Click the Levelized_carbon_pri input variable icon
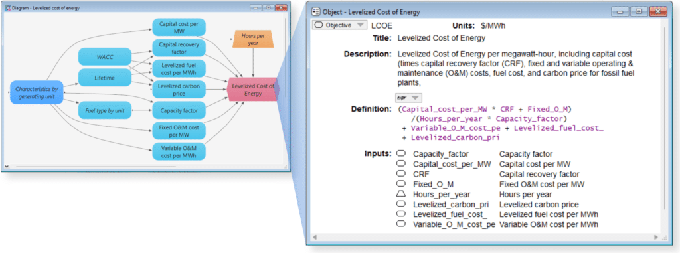The width and height of the screenshot is (680, 253). [401, 204]
